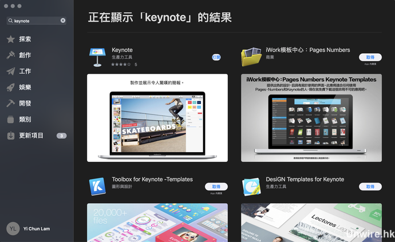Open the Toolbox 20,000+ files screenshot
395x242 pixels.
(x=157, y=223)
